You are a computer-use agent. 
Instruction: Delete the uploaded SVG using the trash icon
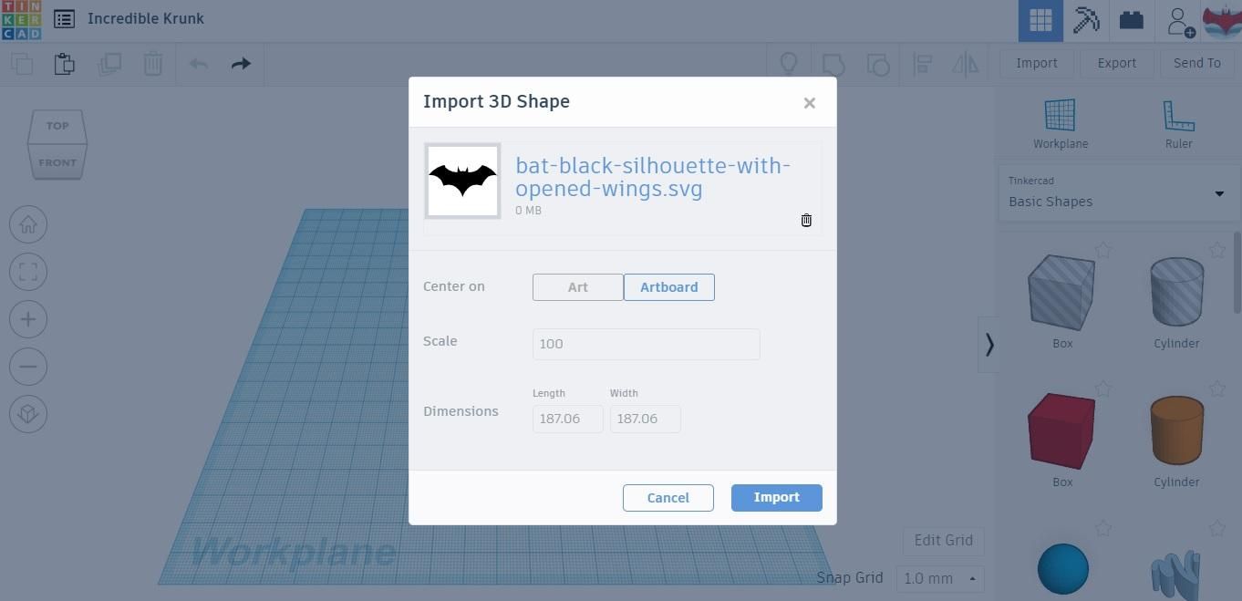pos(805,220)
